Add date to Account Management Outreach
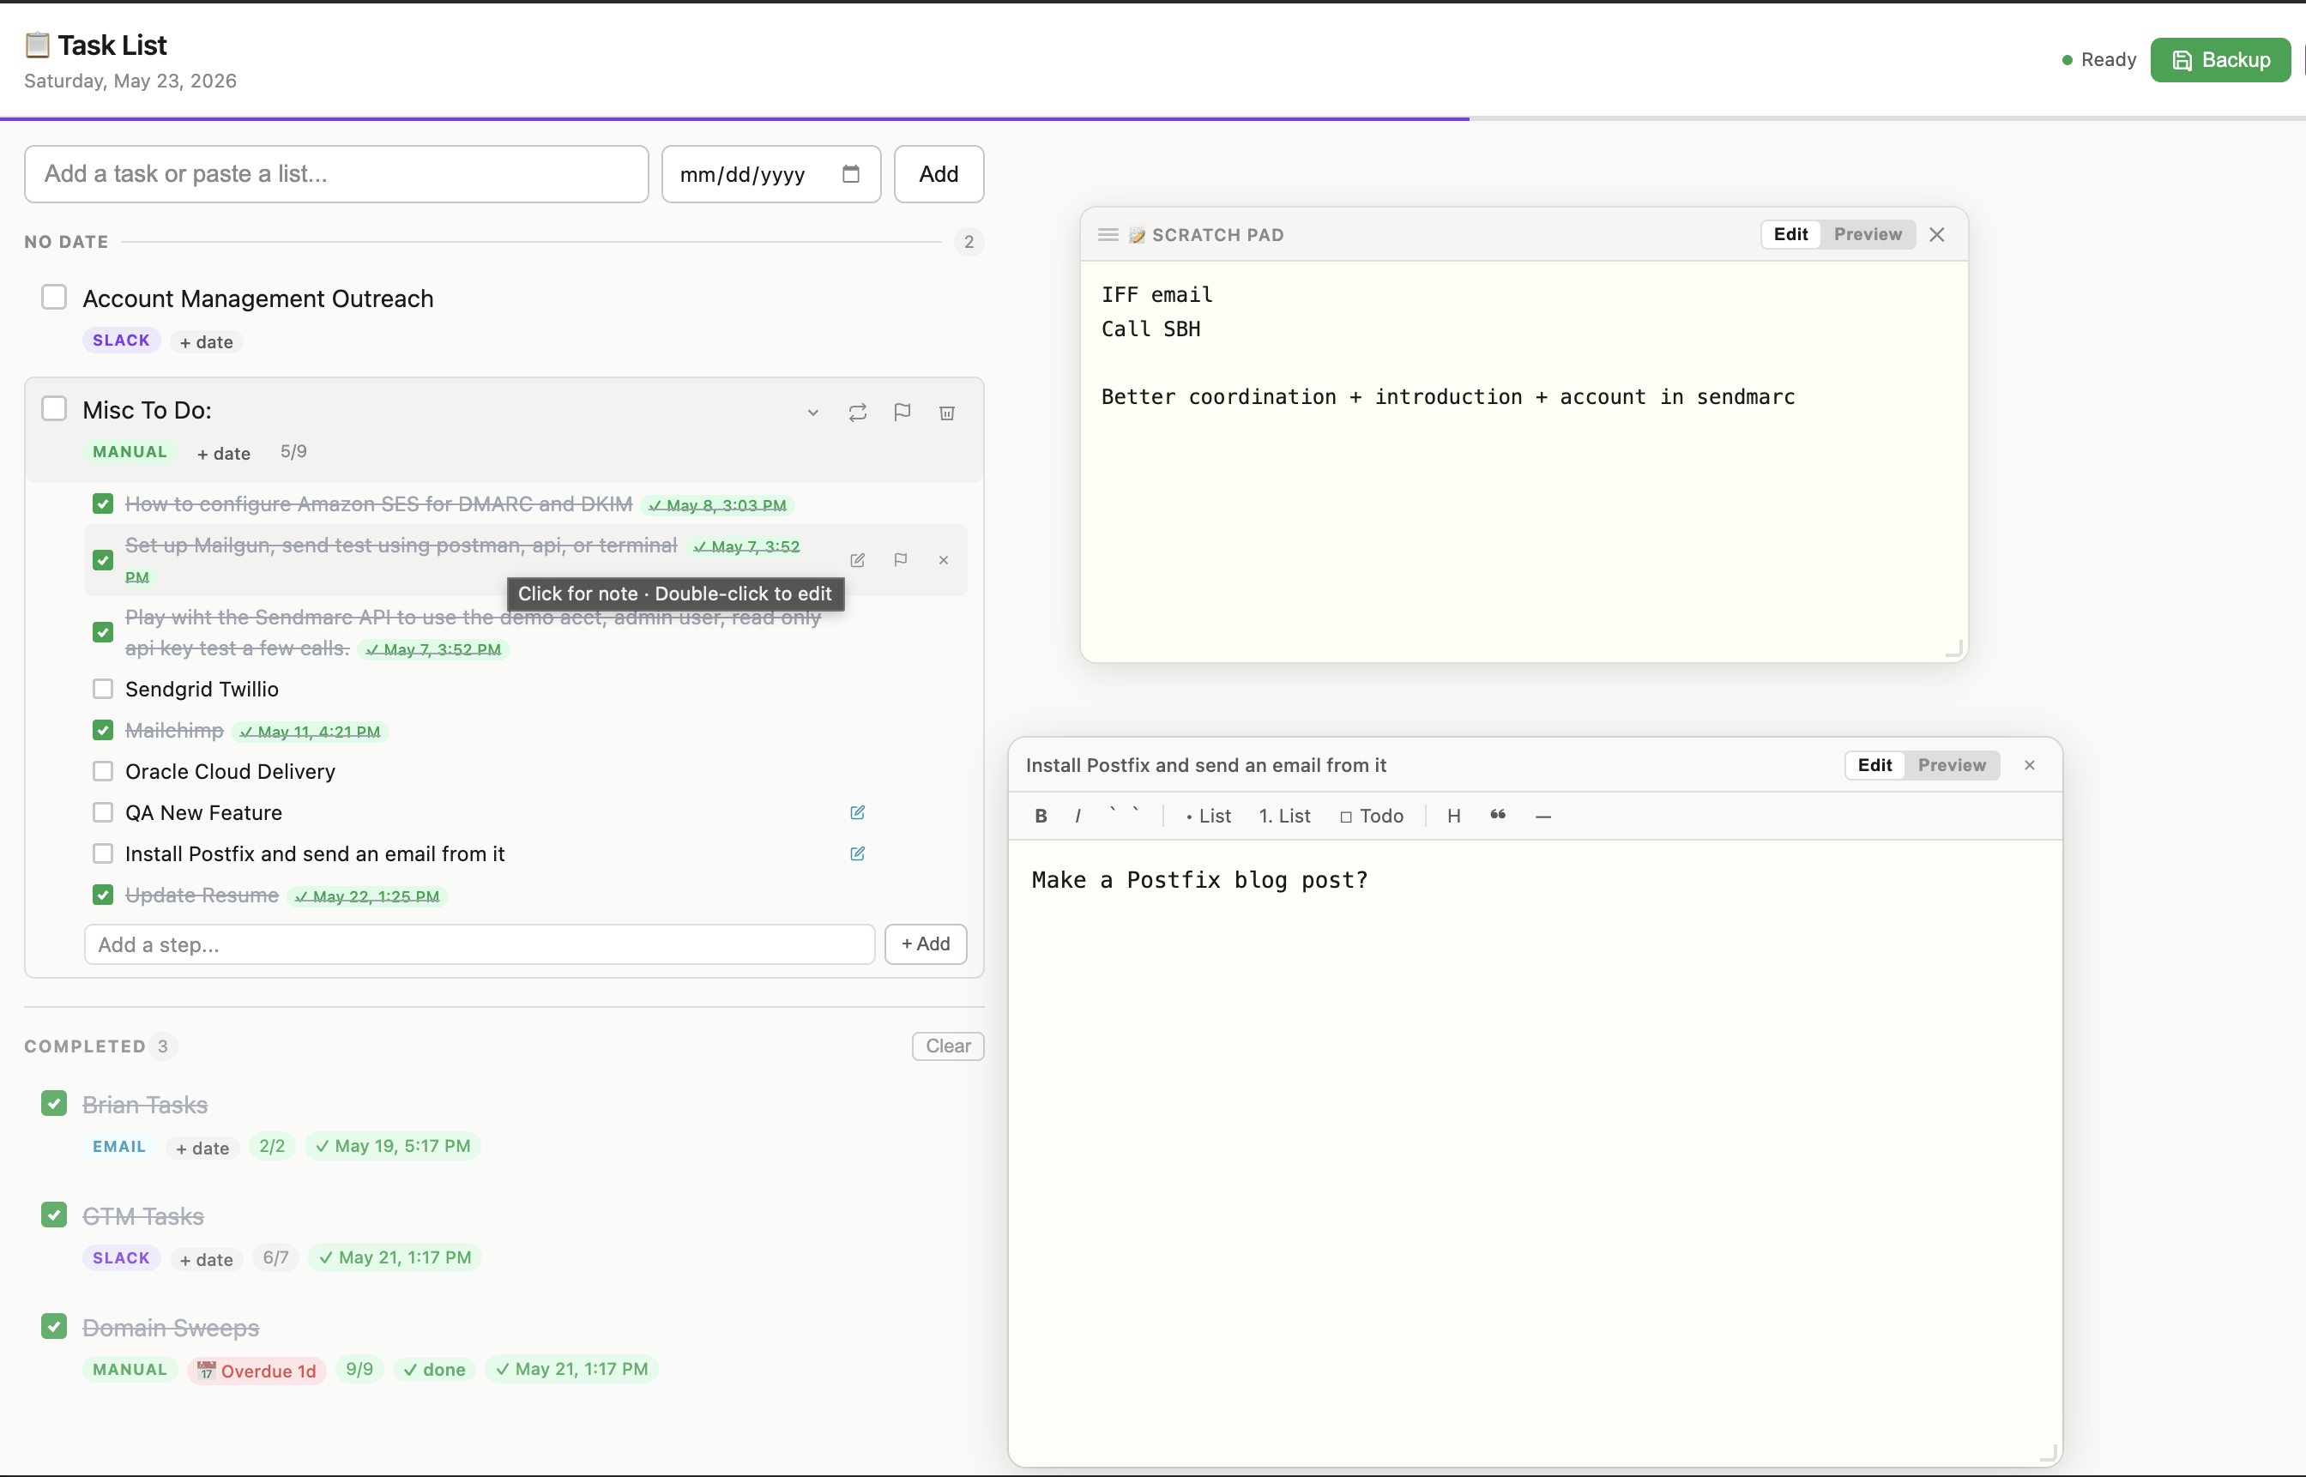 (206, 342)
